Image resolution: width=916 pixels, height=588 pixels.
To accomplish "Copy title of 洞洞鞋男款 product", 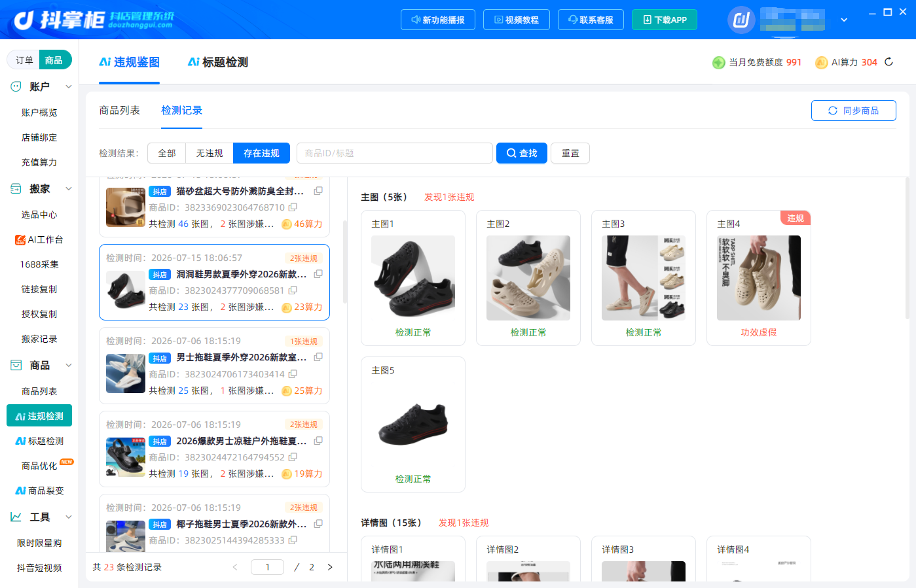I will click(318, 274).
